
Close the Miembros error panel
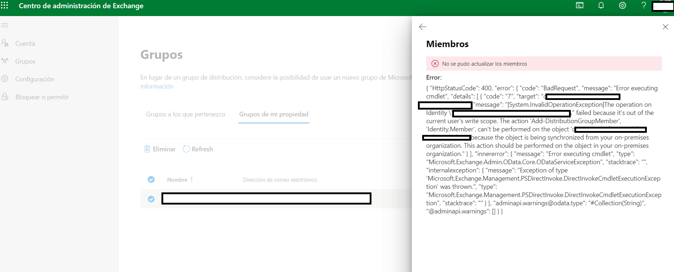[665, 27]
